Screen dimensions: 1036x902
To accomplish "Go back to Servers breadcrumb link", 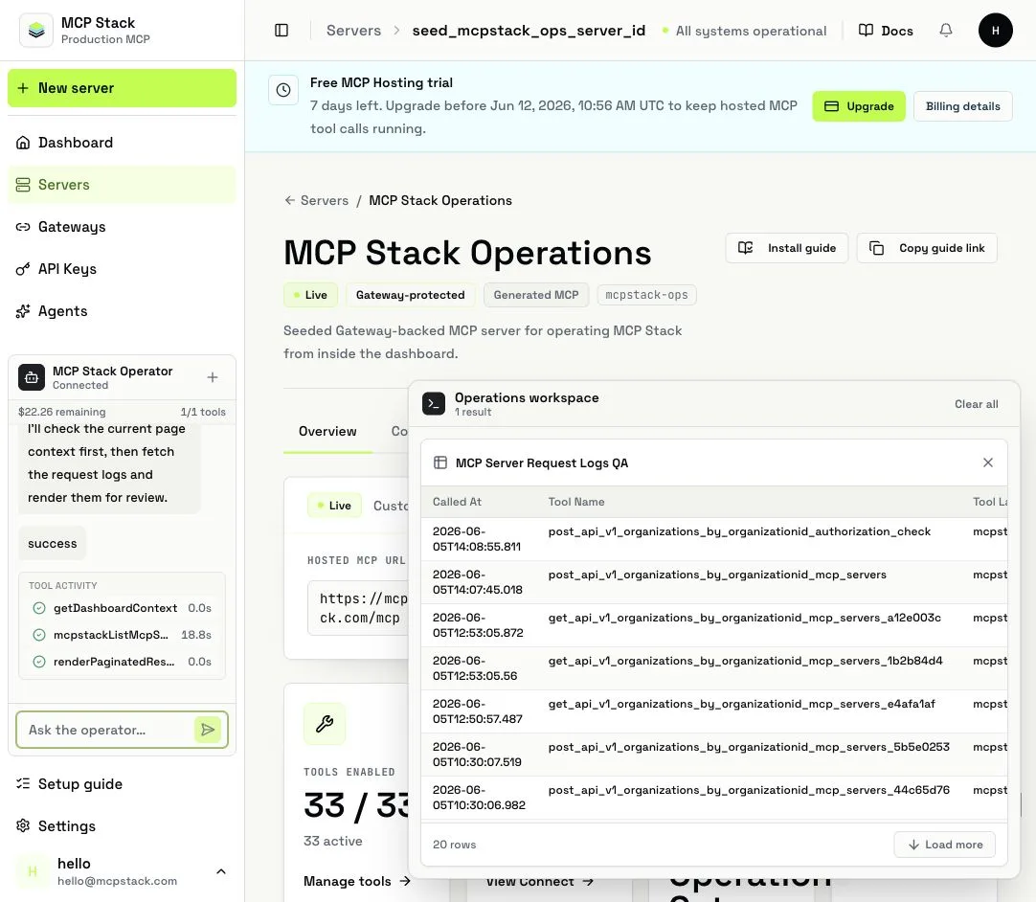I will (x=317, y=200).
